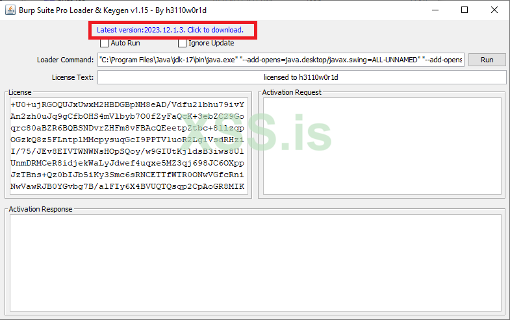The image size is (510, 320).
Task: Click the 'License Text:' label
Action: coord(73,77)
